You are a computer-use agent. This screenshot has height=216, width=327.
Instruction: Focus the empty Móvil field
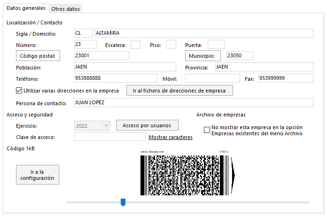[x=212, y=78]
